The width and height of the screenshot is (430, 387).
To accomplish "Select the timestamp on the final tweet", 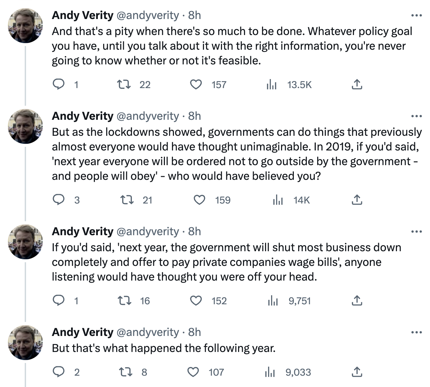I will point(194,332).
